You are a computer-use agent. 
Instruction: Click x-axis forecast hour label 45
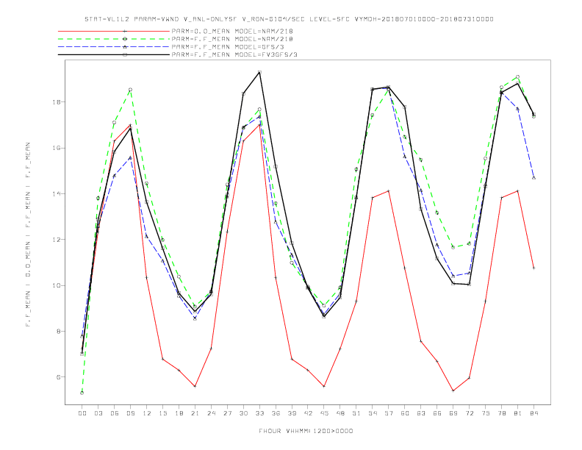click(324, 413)
